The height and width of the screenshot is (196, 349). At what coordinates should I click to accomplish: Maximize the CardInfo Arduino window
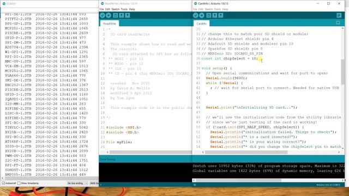328,4
